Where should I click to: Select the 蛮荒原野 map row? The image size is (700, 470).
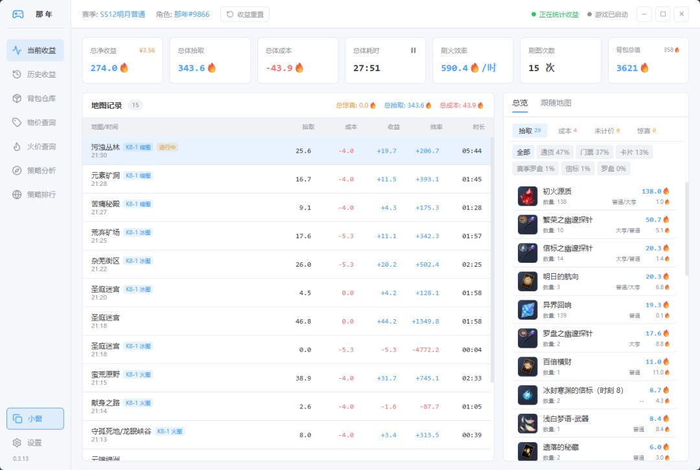286,378
